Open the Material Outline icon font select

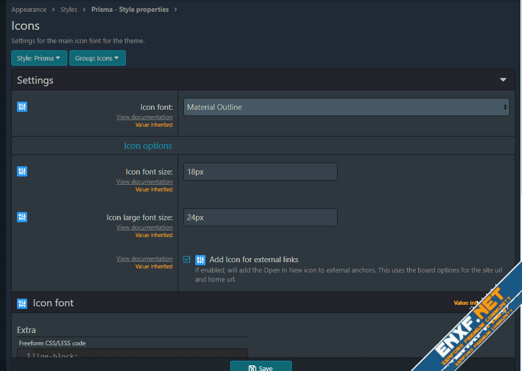(x=346, y=107)
